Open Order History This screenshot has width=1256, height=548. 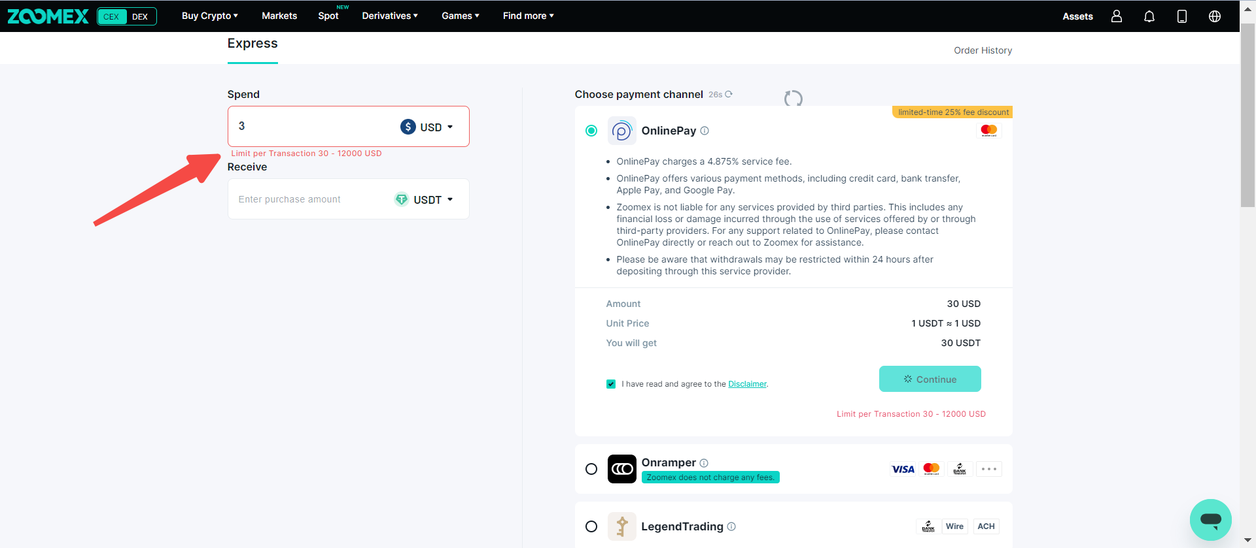pos(983,50)
